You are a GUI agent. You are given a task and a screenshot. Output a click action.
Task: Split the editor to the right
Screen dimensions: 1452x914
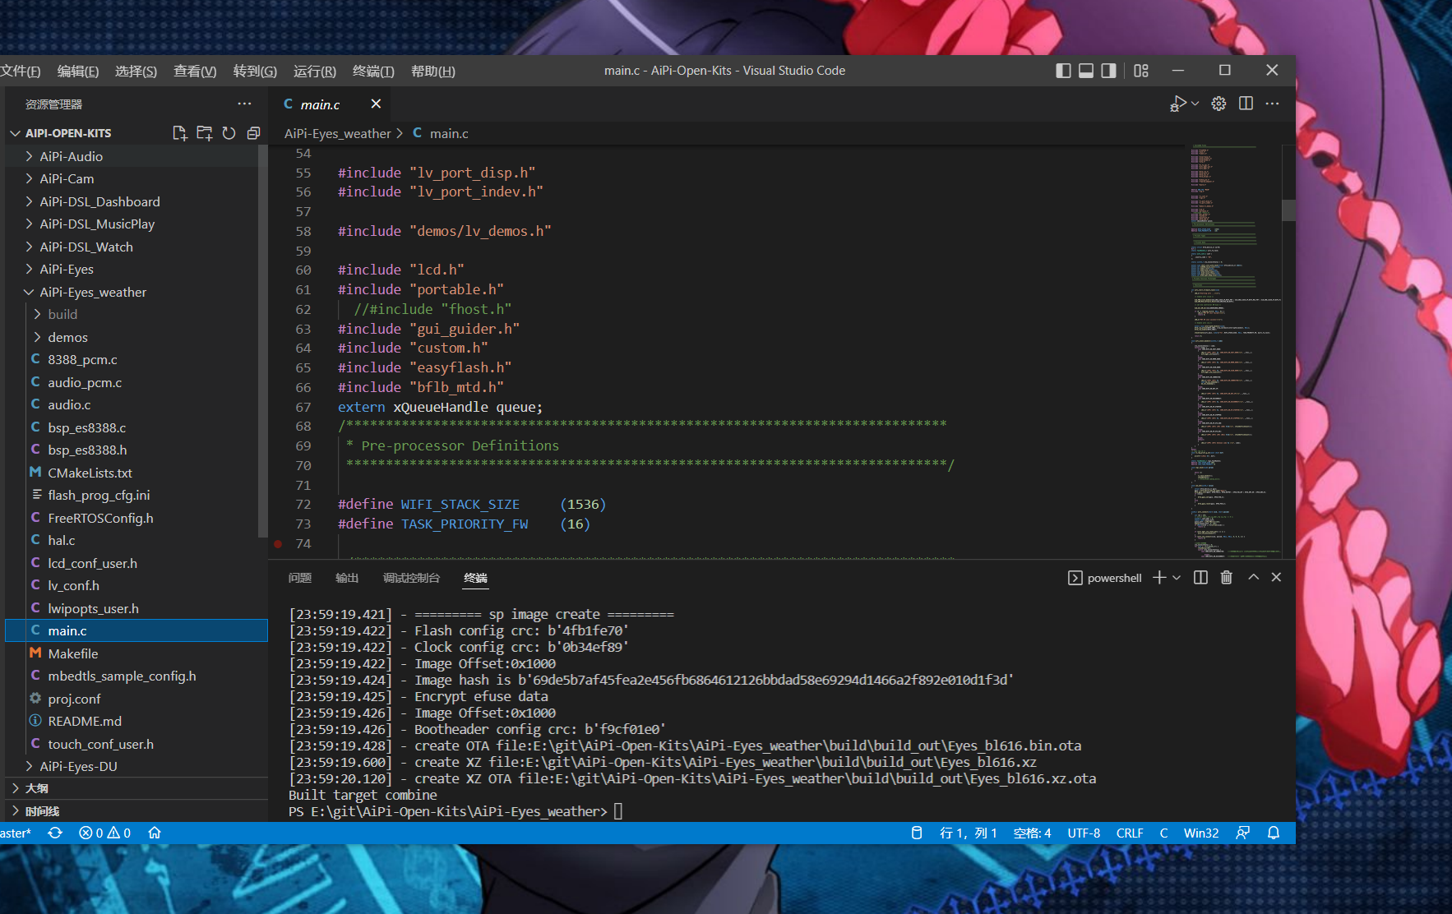pyautogui.click(x=1246, y=104)
